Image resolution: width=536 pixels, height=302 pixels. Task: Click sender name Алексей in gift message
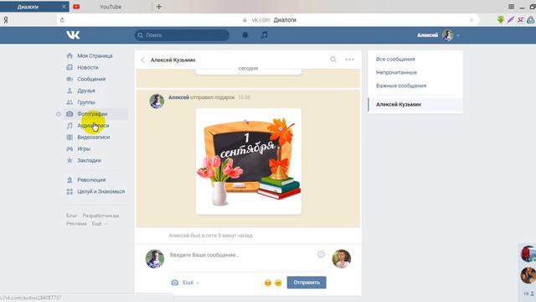178,97
